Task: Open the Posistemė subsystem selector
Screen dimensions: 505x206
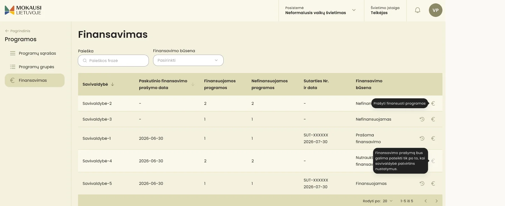Action: (321, 10)
